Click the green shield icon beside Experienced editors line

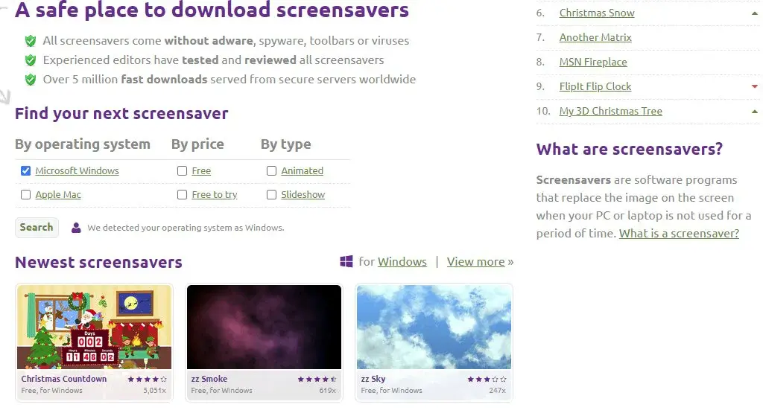[30, 60]
